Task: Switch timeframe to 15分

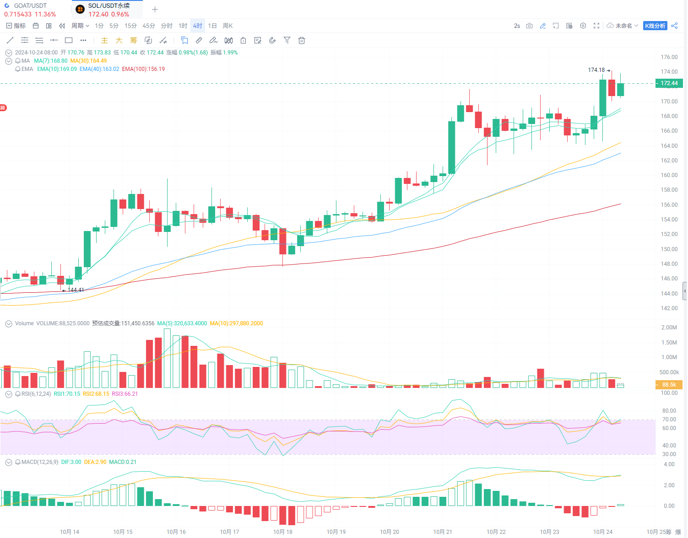Action: click(x=130, y=26)
